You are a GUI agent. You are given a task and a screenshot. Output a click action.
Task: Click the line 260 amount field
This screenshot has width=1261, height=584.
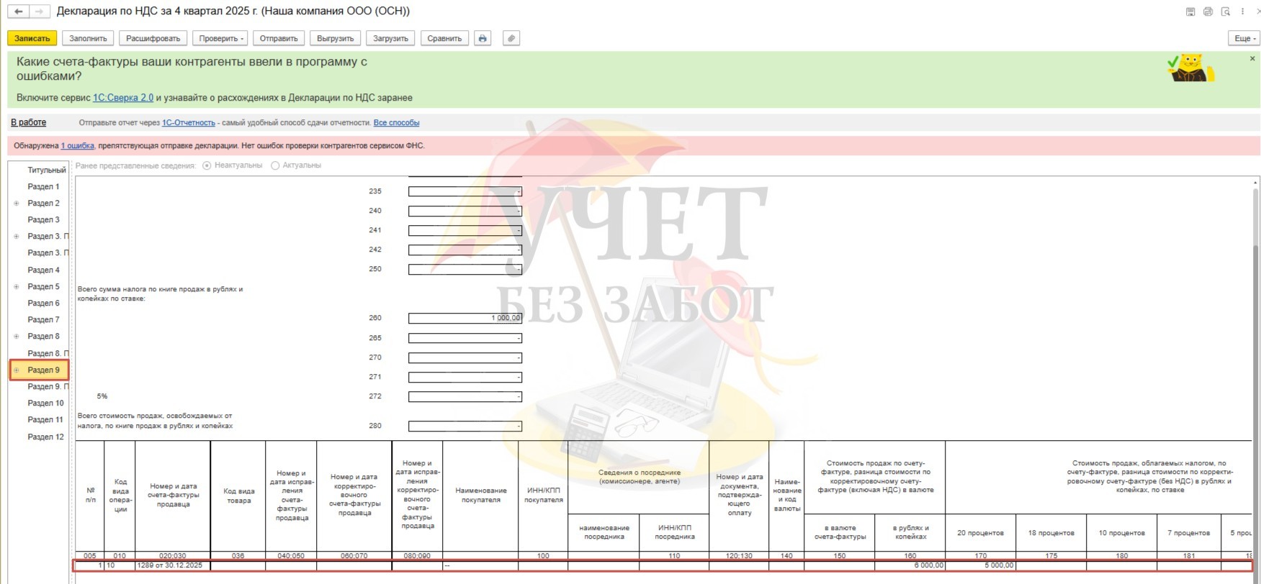465,318
